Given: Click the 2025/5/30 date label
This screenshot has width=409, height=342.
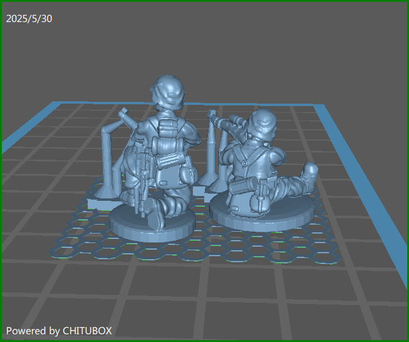Looking at the screenshot, I should click(x=29, y=19).
